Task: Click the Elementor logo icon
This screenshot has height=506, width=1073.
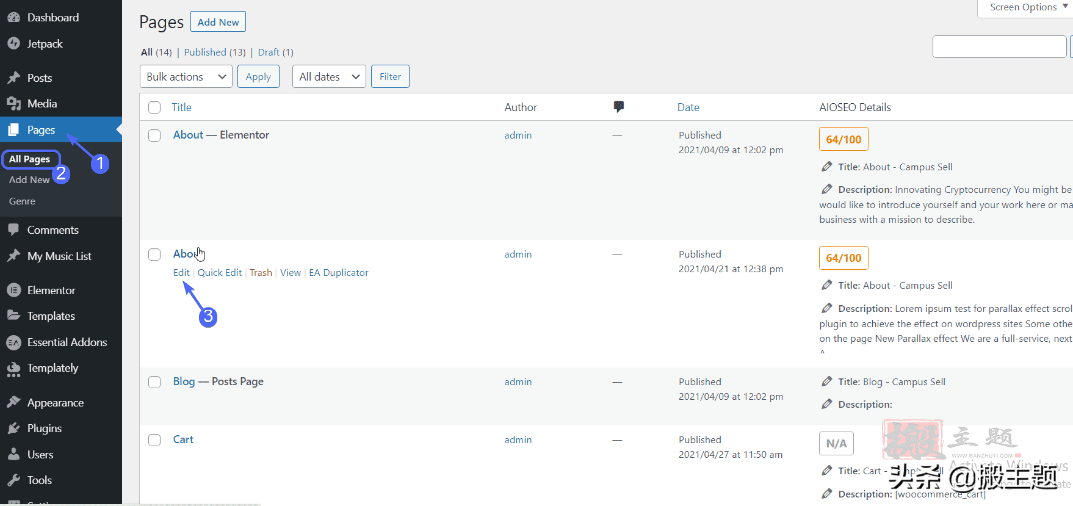Action: pos(13,291)
